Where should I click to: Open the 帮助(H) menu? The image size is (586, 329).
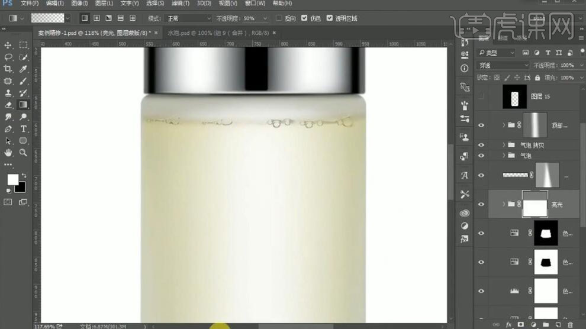point(282,4)
